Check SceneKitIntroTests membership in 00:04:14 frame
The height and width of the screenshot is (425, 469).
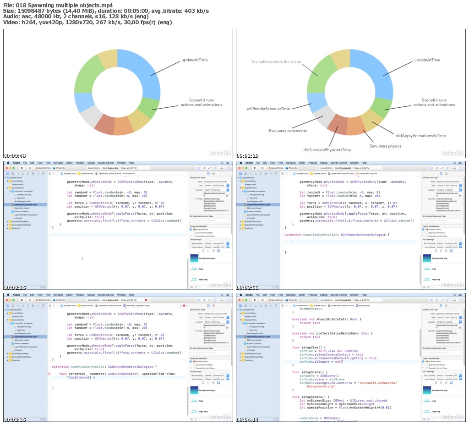(423, 365)
